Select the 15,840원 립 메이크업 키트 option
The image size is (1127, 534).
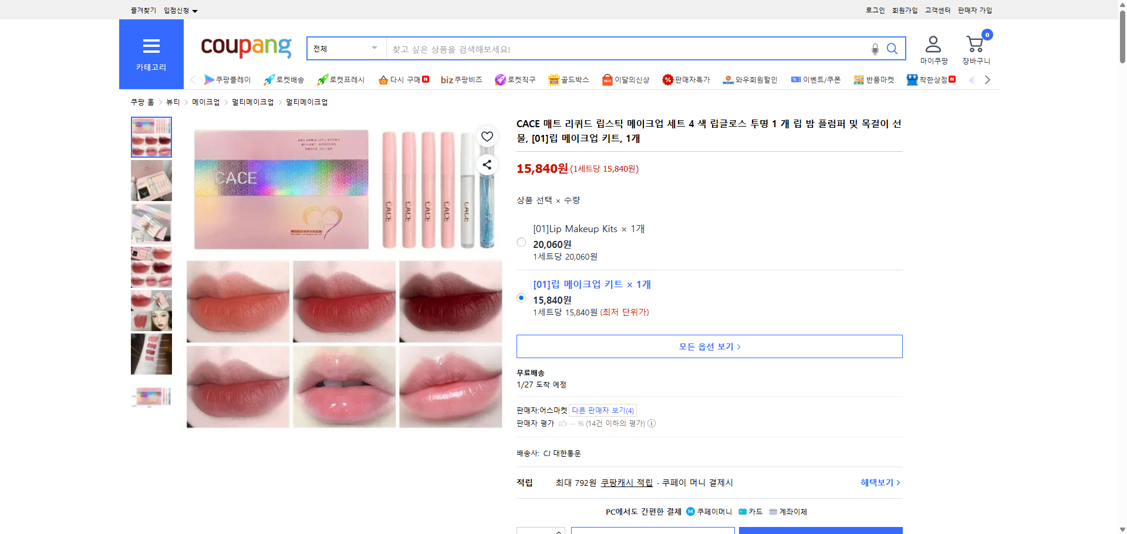pyautogui.click(x=521, y=298)
